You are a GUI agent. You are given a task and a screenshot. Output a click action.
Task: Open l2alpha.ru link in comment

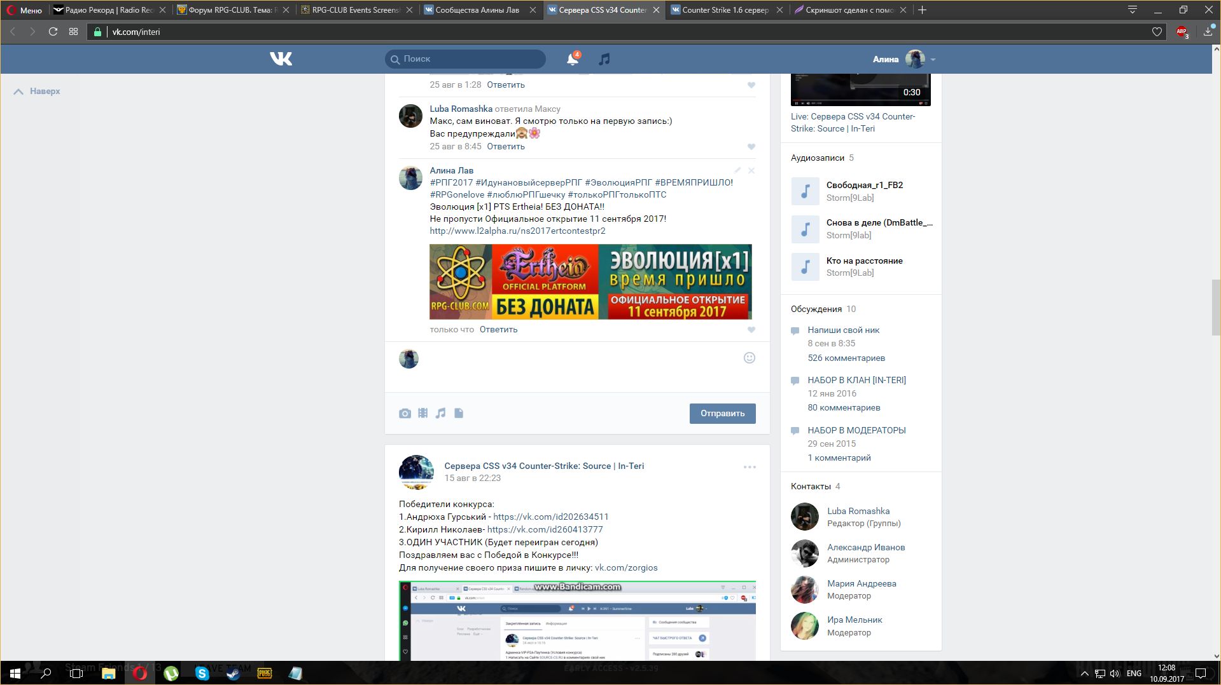click(x=517, y=231)
